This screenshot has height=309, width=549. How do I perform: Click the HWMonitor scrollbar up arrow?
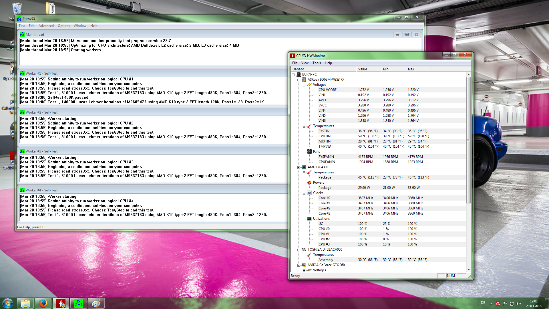click(468, 74)
